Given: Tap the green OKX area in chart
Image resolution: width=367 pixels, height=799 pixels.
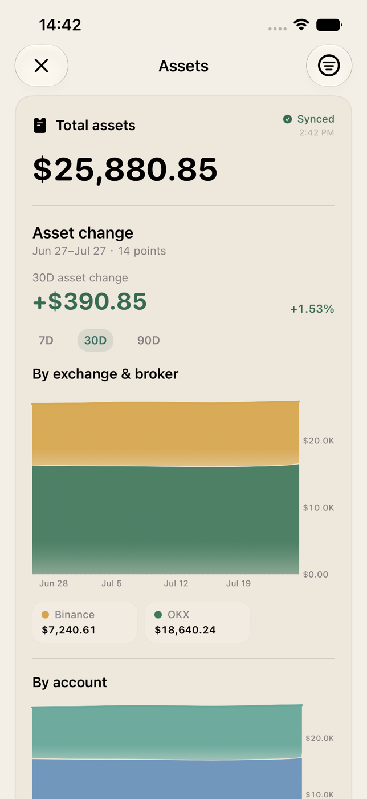Looking at the screenshot, I should (165, 519).
